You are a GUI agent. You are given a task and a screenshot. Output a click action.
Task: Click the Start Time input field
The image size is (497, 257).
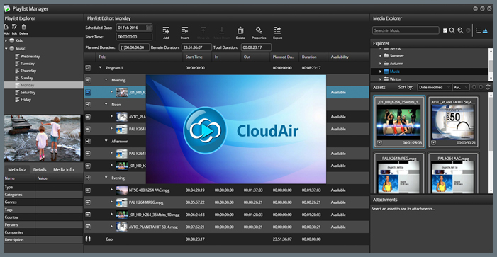click(134, 37)
